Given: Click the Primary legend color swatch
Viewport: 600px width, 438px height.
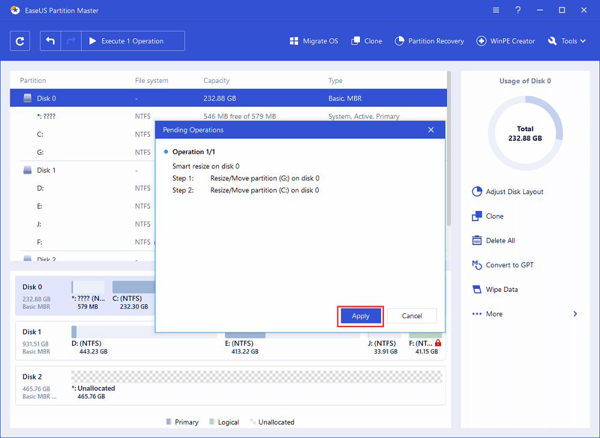Looking at the screenshot, I should coord(169,422).
